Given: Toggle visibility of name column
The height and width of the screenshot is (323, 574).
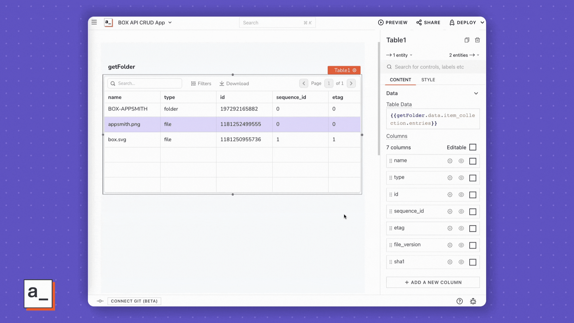Looking at the screenshot, I should [461, 161].
